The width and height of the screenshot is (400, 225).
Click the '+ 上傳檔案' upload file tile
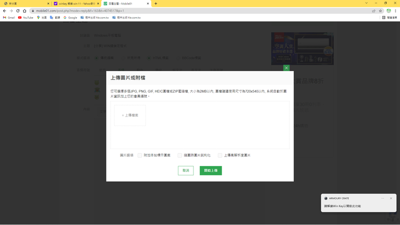pyautogui.click(x=130, y=116)
